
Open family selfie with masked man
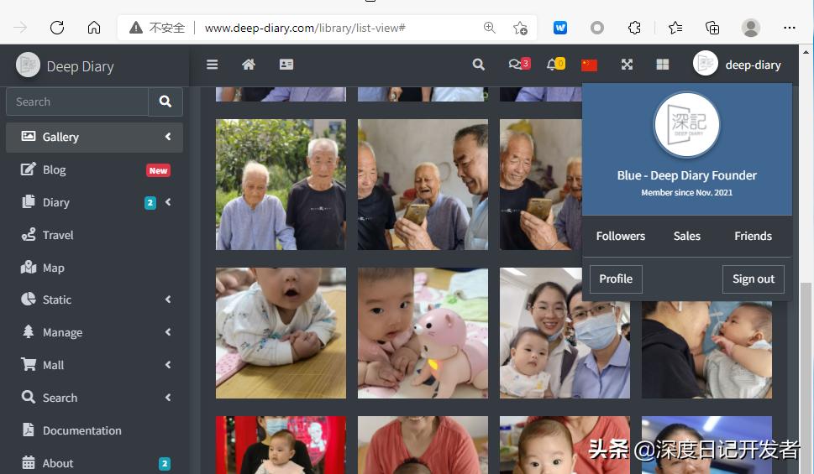click(565, 333)
